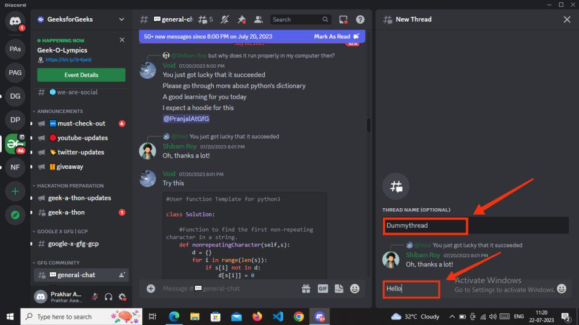Open threads list in channel header
Viewport: 579px width, 325px height.
[205, 19]
